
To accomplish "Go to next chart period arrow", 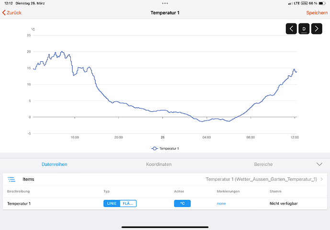I will 317,29.
